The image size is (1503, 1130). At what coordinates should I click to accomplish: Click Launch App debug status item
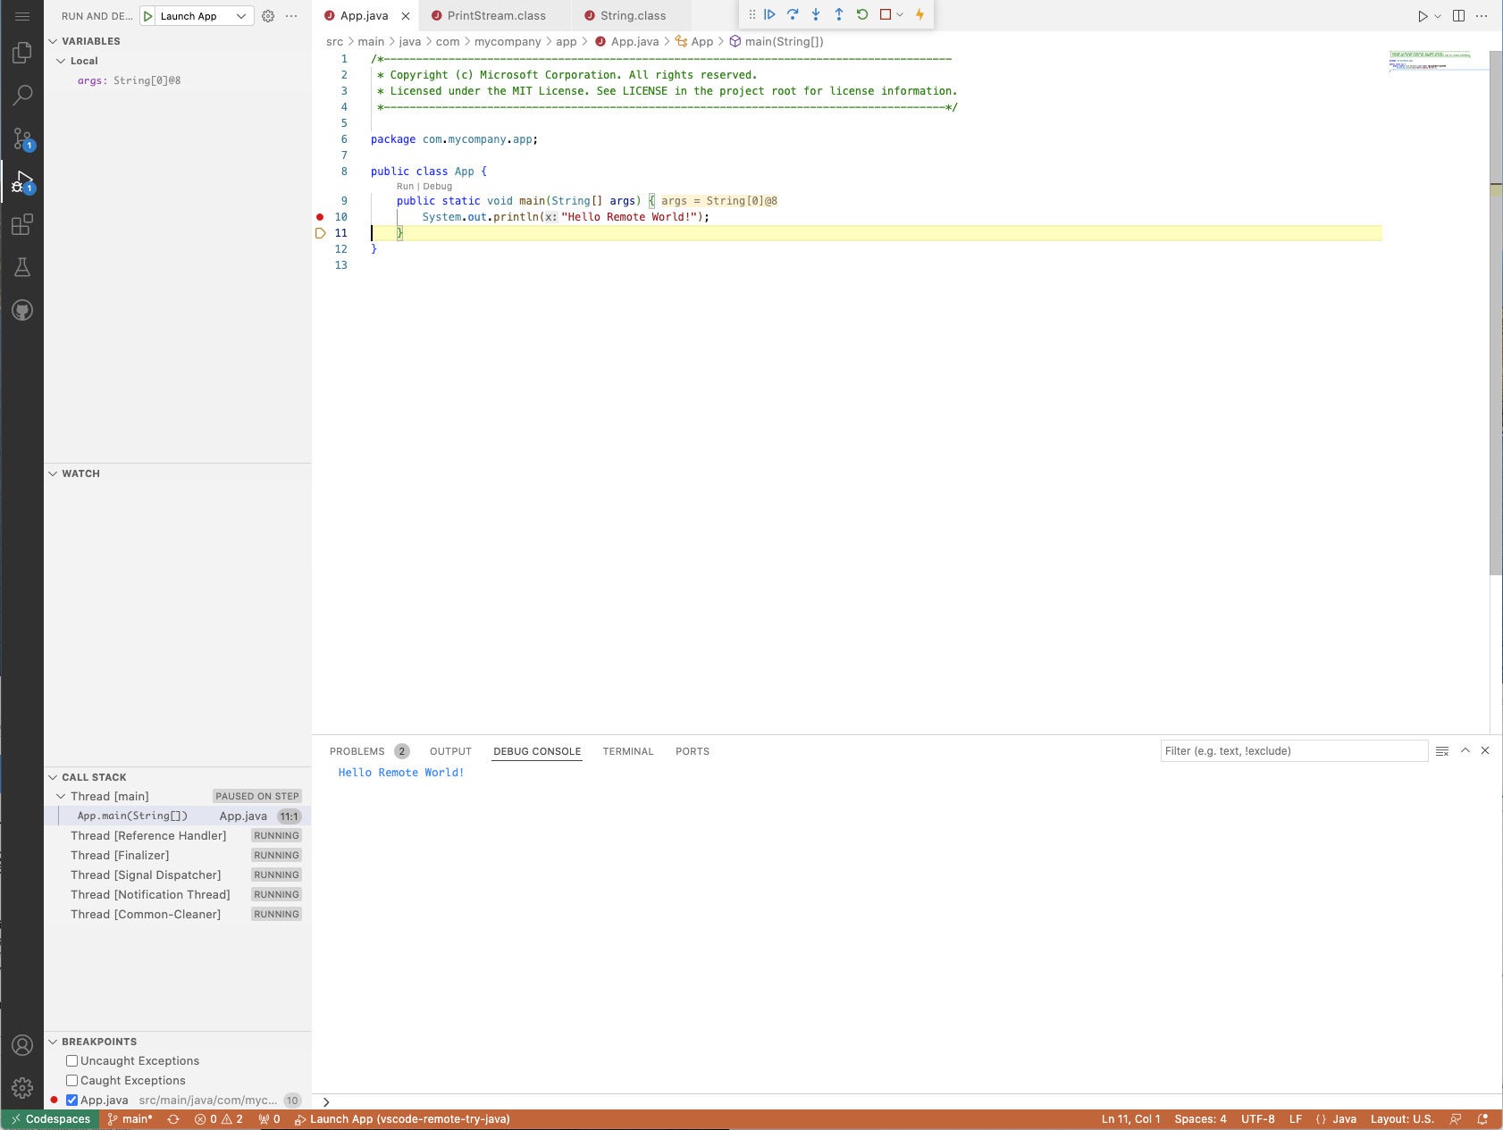tap(402, 1119)
